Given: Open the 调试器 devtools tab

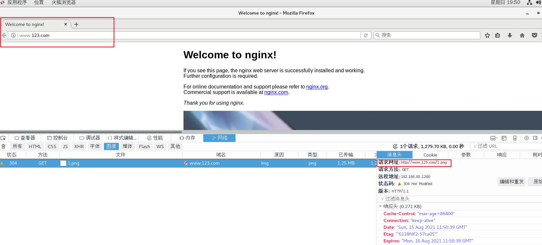Looking at the screenshot, I should pos(90,138).
